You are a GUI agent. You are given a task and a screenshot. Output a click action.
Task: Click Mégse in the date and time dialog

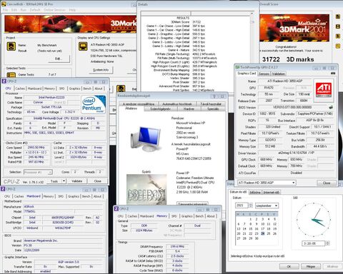click(310, 266)
